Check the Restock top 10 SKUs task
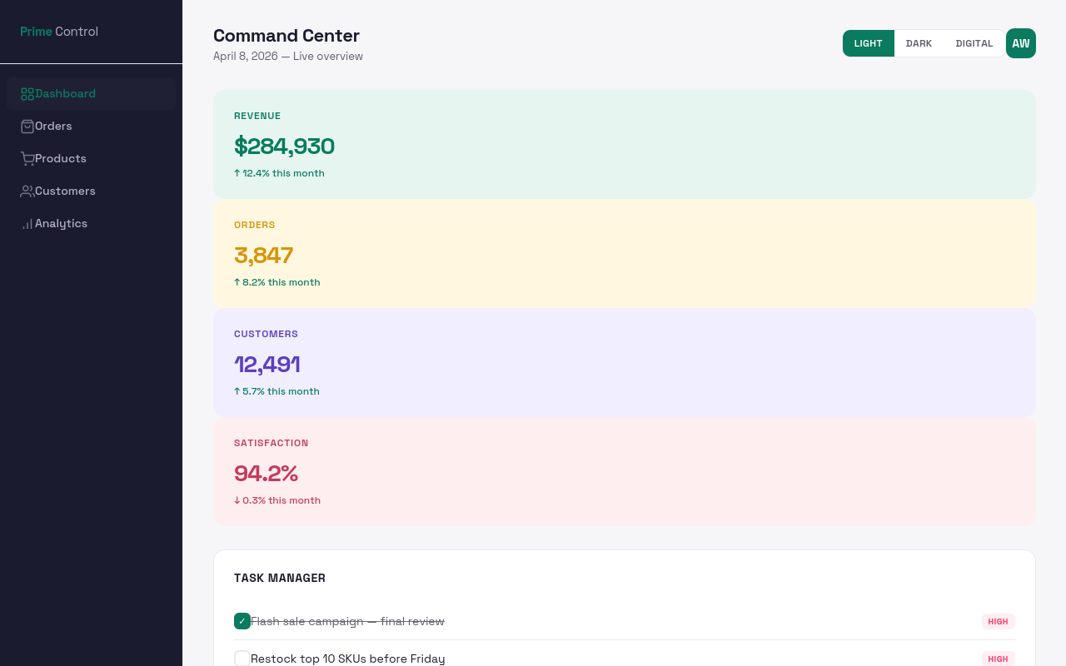Viewport: 1066px width, 666px height. tap(242, 659)
